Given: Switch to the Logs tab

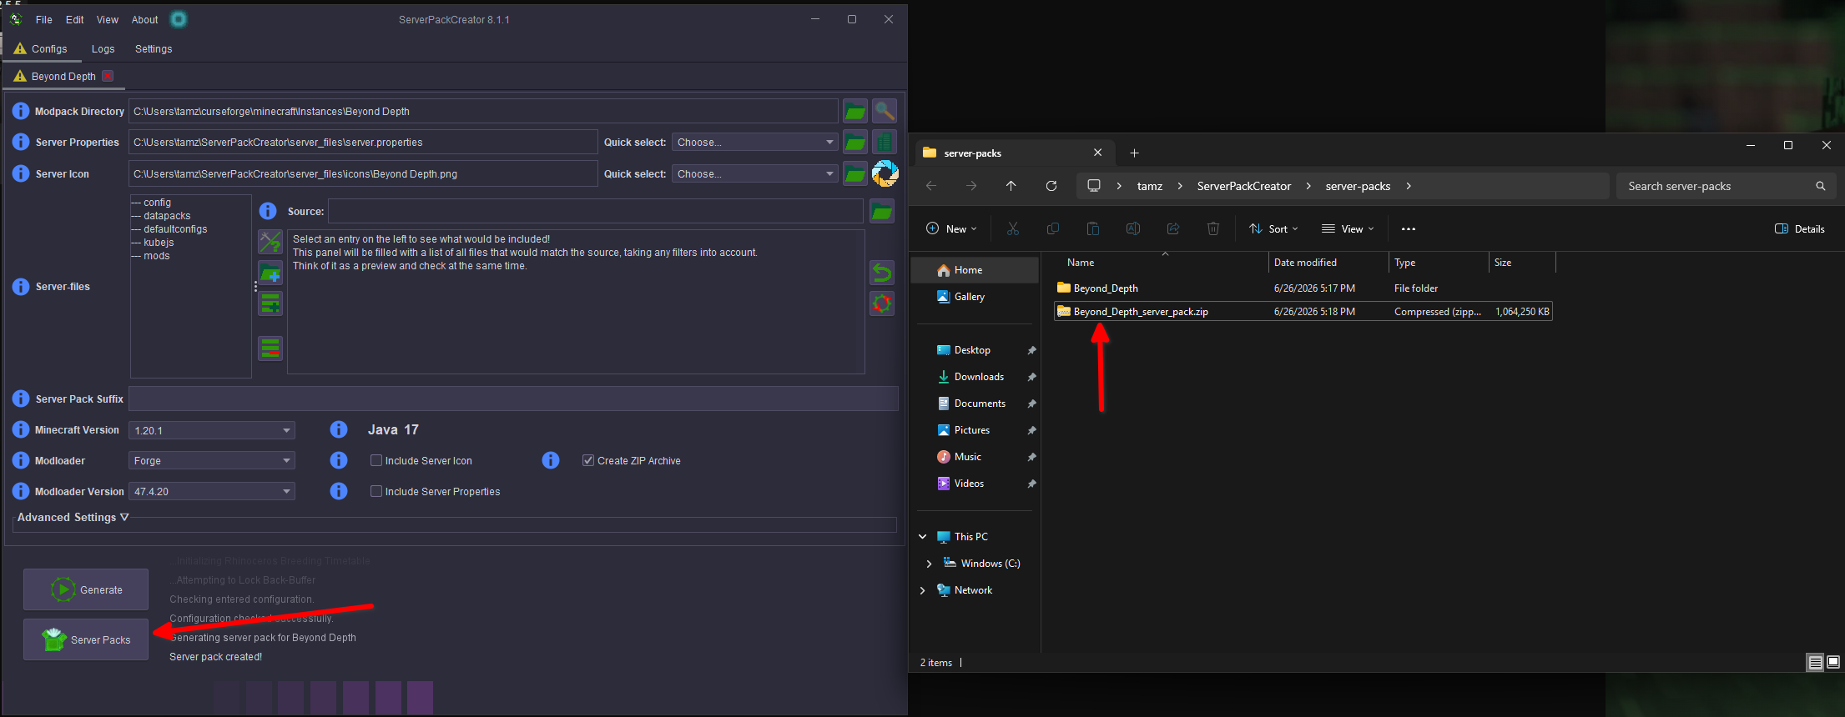Looking at the screenshot, I should coord(103,49).
